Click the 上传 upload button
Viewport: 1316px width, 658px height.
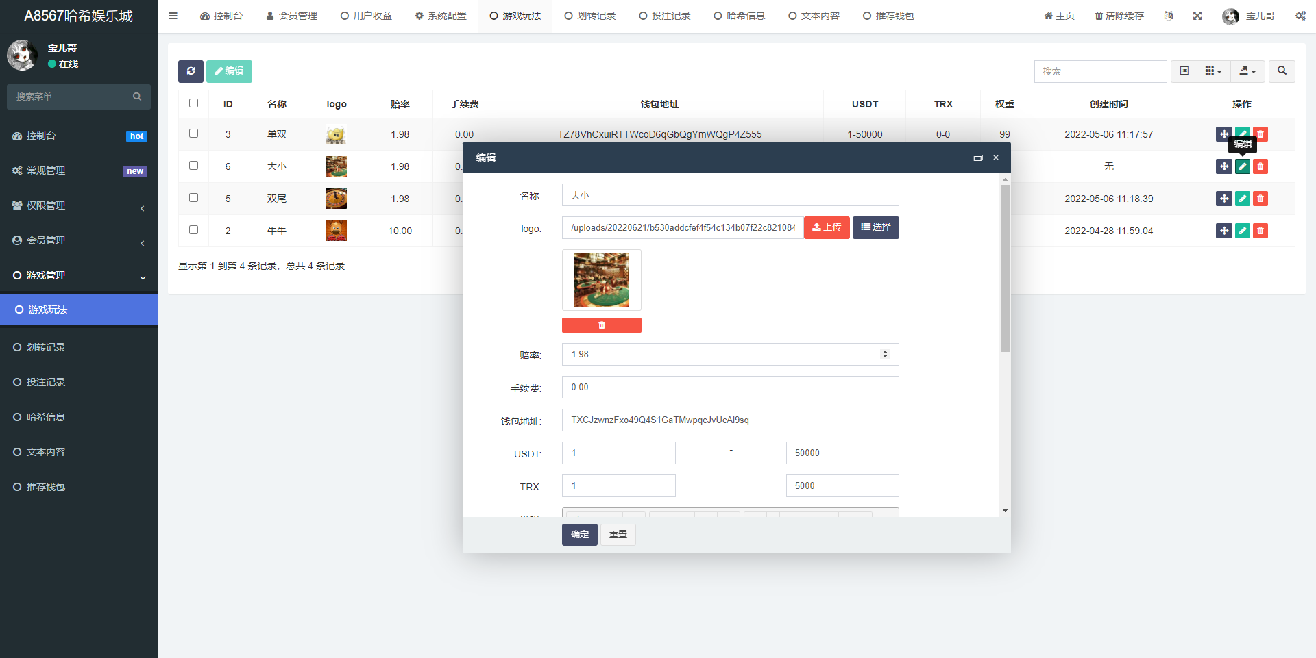[826, 227]
